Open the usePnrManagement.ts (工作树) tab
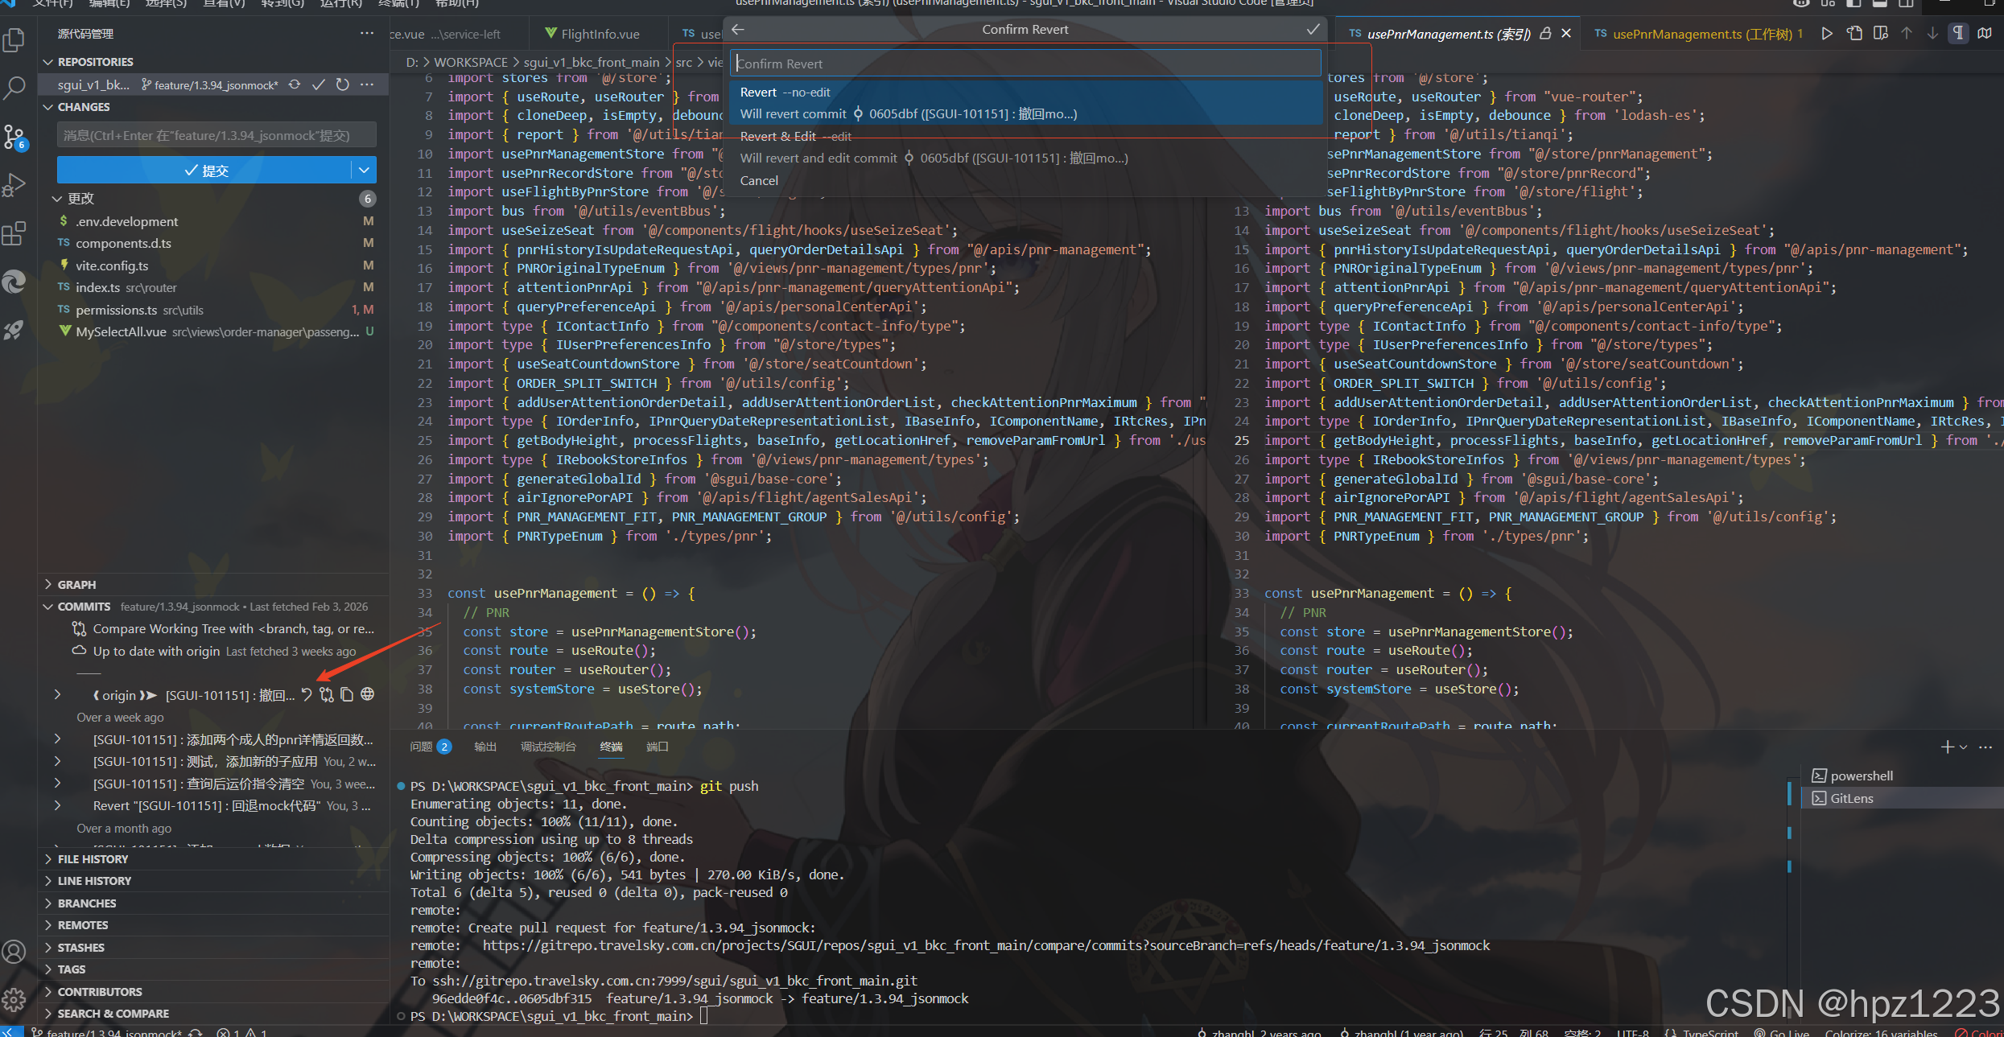 tap(1697, 34)
